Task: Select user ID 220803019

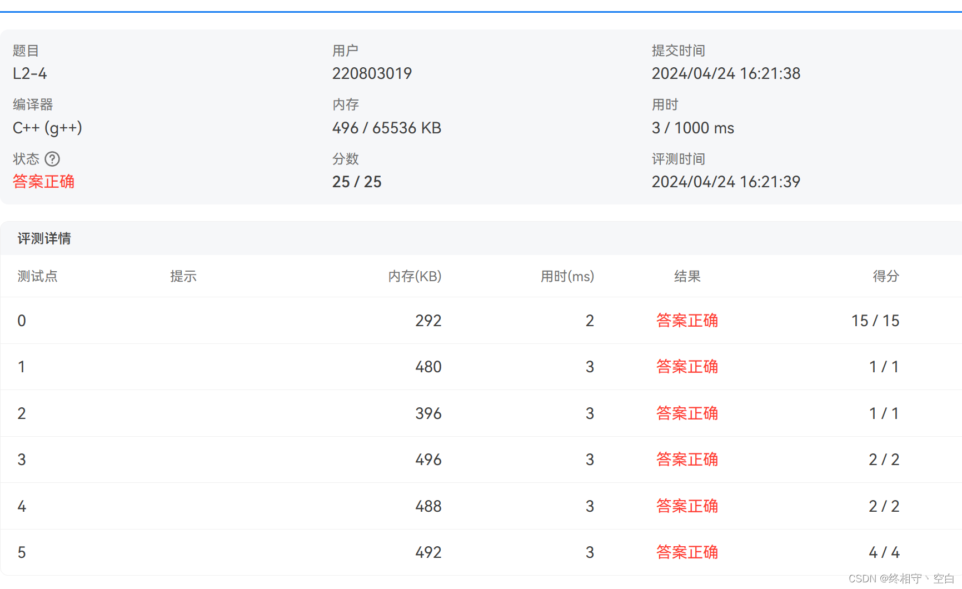Action: coord(372,73)
